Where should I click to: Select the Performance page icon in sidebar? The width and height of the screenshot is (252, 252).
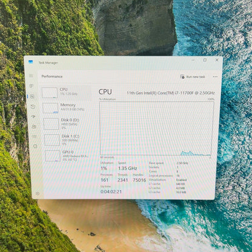32,96
